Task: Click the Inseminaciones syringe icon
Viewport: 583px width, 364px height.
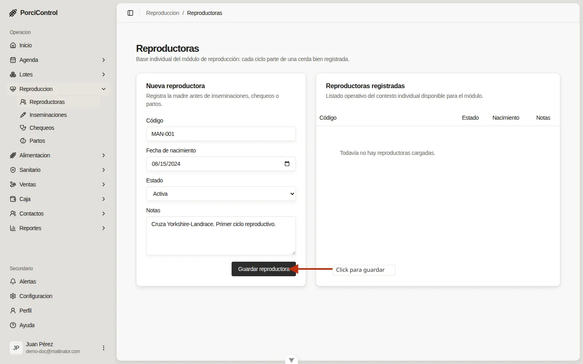Action: (23, 115)
